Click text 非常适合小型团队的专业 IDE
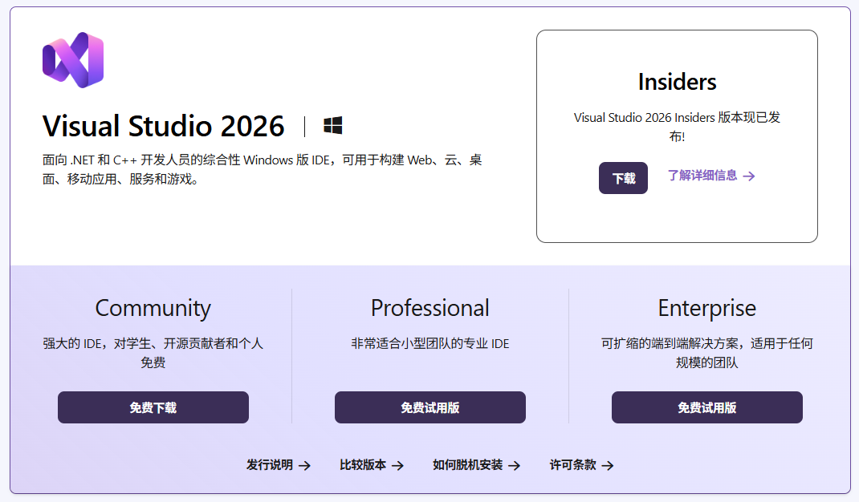 [430, 343]
